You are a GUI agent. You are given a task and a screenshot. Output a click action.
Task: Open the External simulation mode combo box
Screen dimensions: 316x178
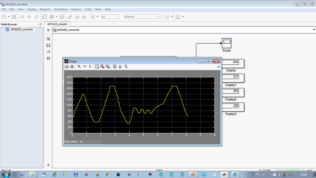pyautogui.click(x=142, y=17)
